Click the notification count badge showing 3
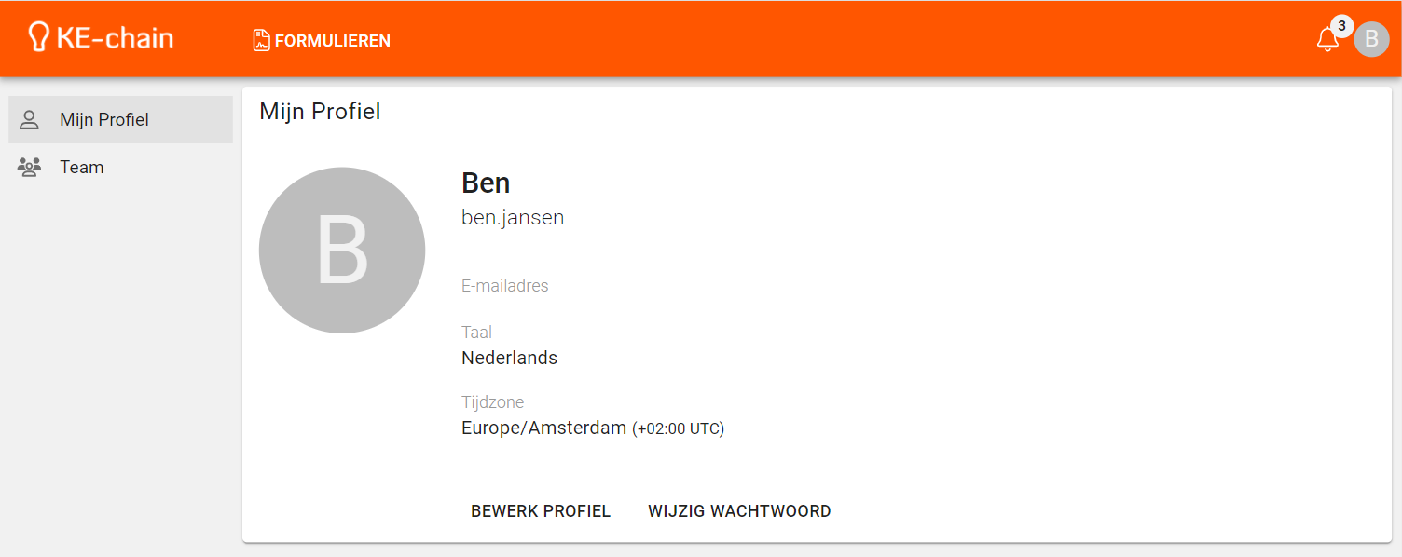Image resolution: width=1402 pixels, height=557 pixels. pos(1341,26)
